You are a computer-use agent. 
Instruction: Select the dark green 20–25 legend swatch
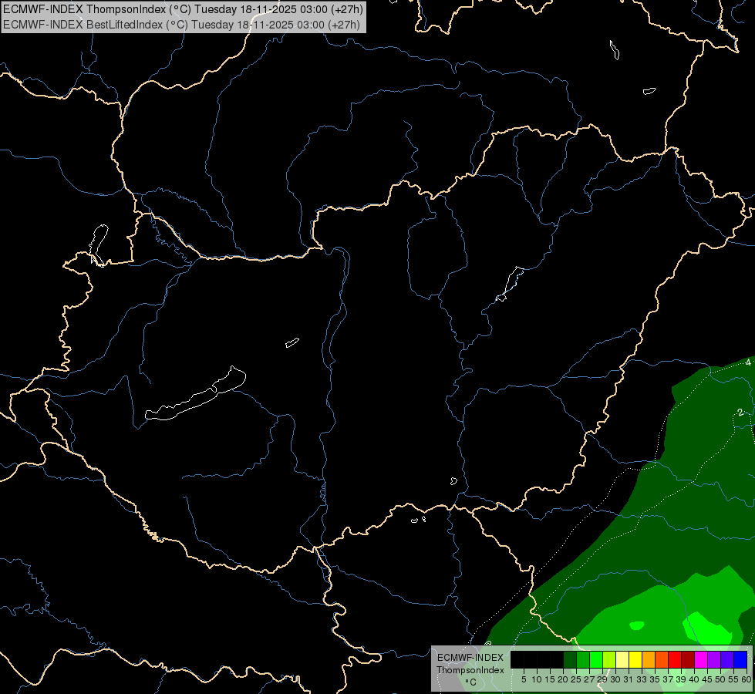point(570,659)
